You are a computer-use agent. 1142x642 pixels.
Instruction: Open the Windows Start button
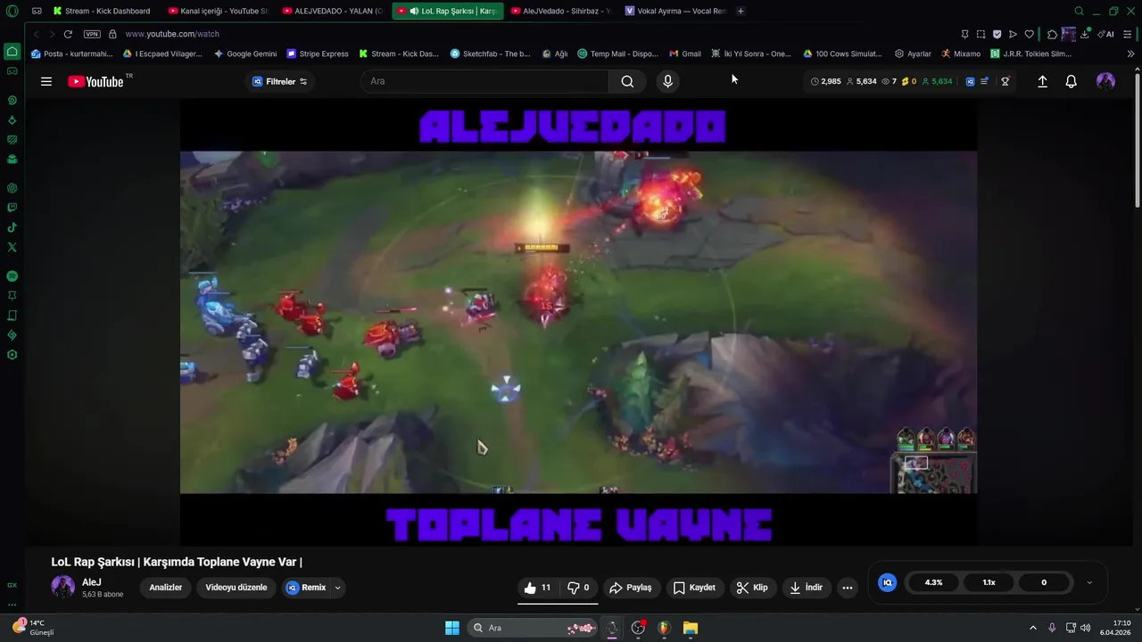pyautogui.click(x=452, y=628)
